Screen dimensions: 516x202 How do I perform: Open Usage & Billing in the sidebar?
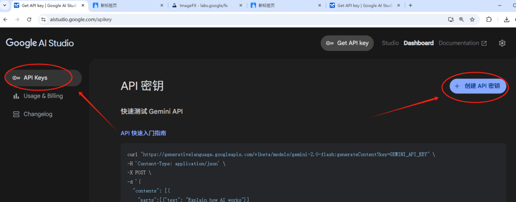coord(43,96)
